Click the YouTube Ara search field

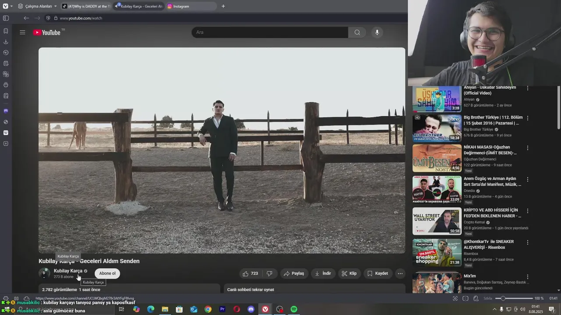pos(270,32)
